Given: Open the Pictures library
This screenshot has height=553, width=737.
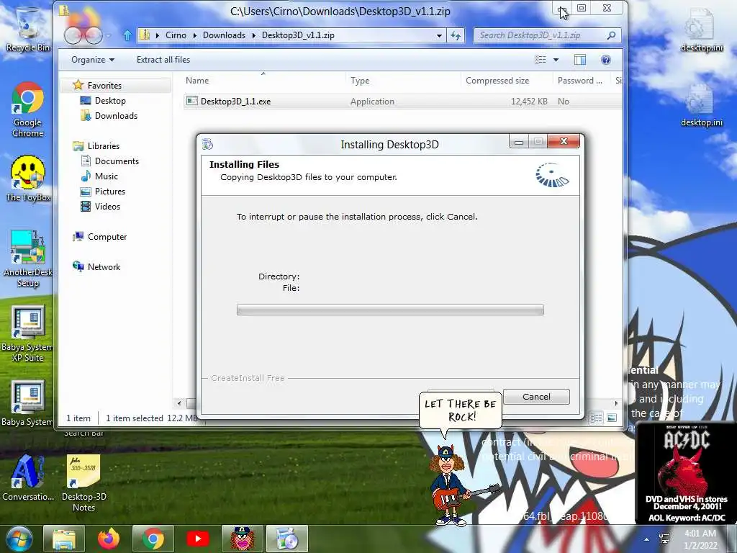Looking at the screenshot, I should [109, 192].
